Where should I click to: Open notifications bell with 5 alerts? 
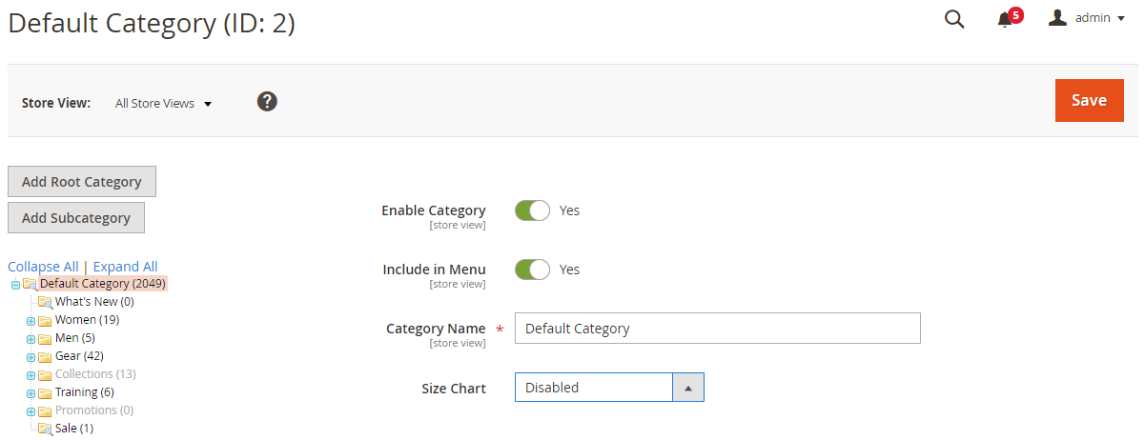click(x=1005, y=20)
